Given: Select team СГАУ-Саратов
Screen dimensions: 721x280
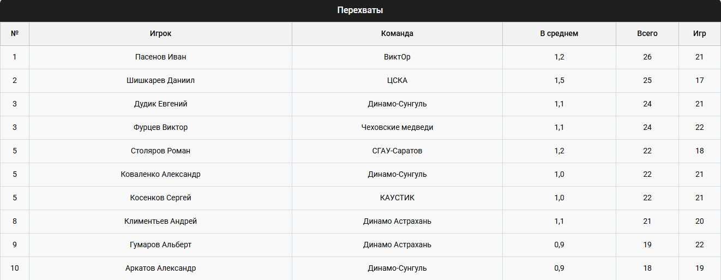Looking at the screenshot, I should tap(397, 151).
